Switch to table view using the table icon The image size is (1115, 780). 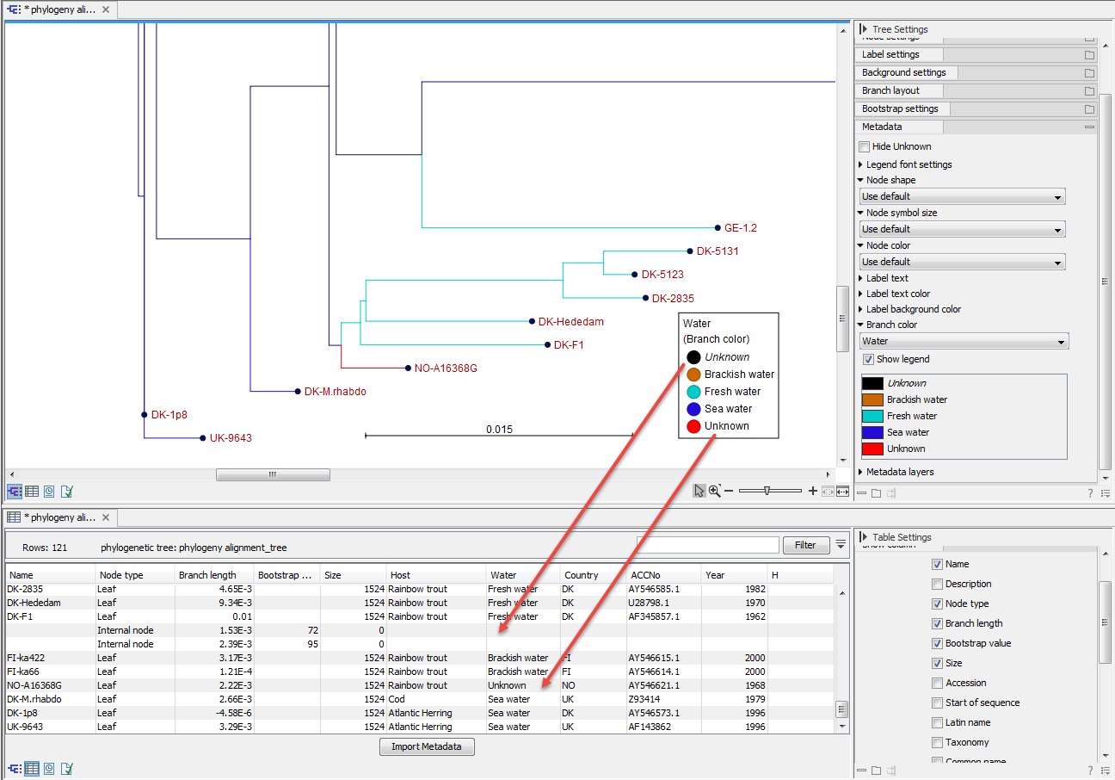(32, 491)
